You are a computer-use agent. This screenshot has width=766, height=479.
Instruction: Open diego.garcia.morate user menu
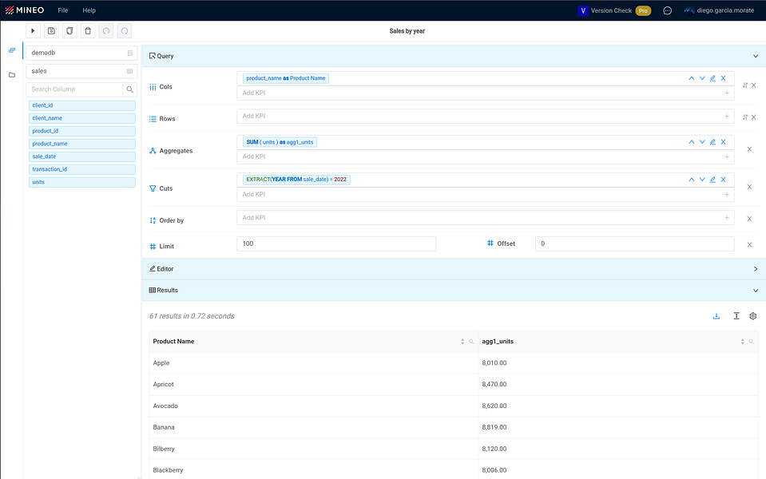719,10
